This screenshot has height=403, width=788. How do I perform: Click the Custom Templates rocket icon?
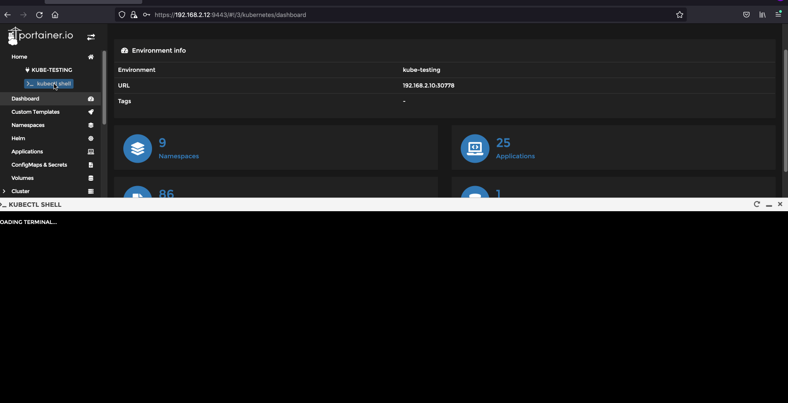[x=91, y=112]
